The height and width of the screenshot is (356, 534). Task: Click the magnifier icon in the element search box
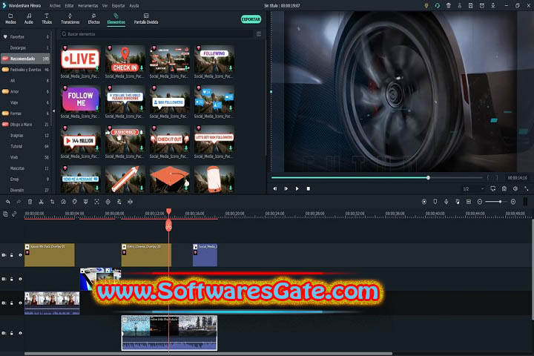(x=64, y=33)
